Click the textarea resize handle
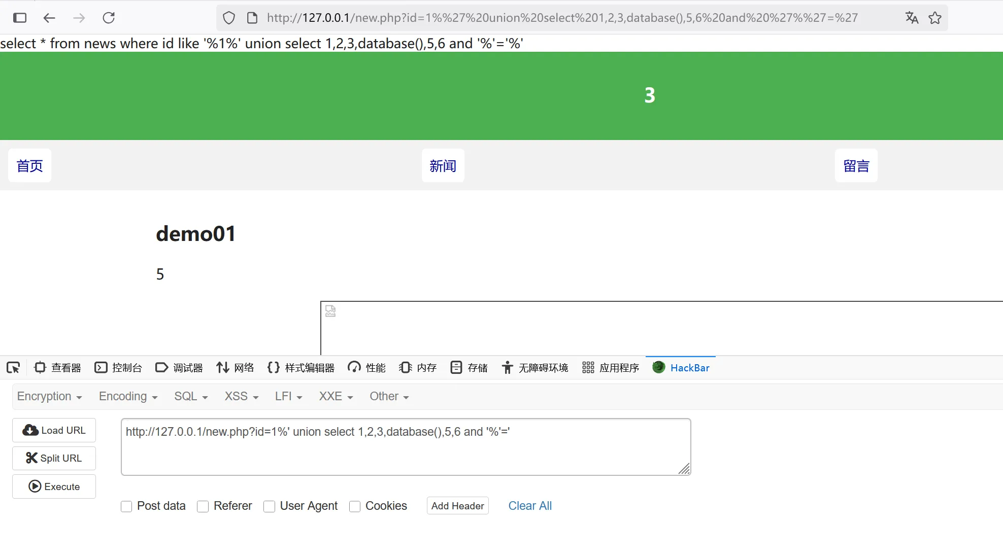 pyautogui.click(x=684, y=469)
